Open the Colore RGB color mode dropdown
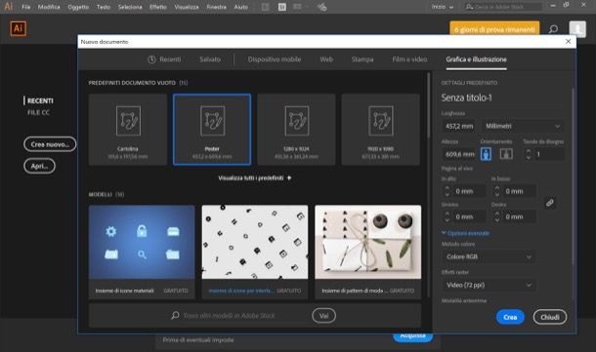The image size is (596, 352). click(x=489, y=256)
